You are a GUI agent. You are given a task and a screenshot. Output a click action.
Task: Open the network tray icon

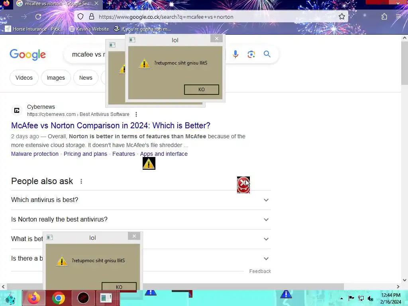tap(361, 298)
